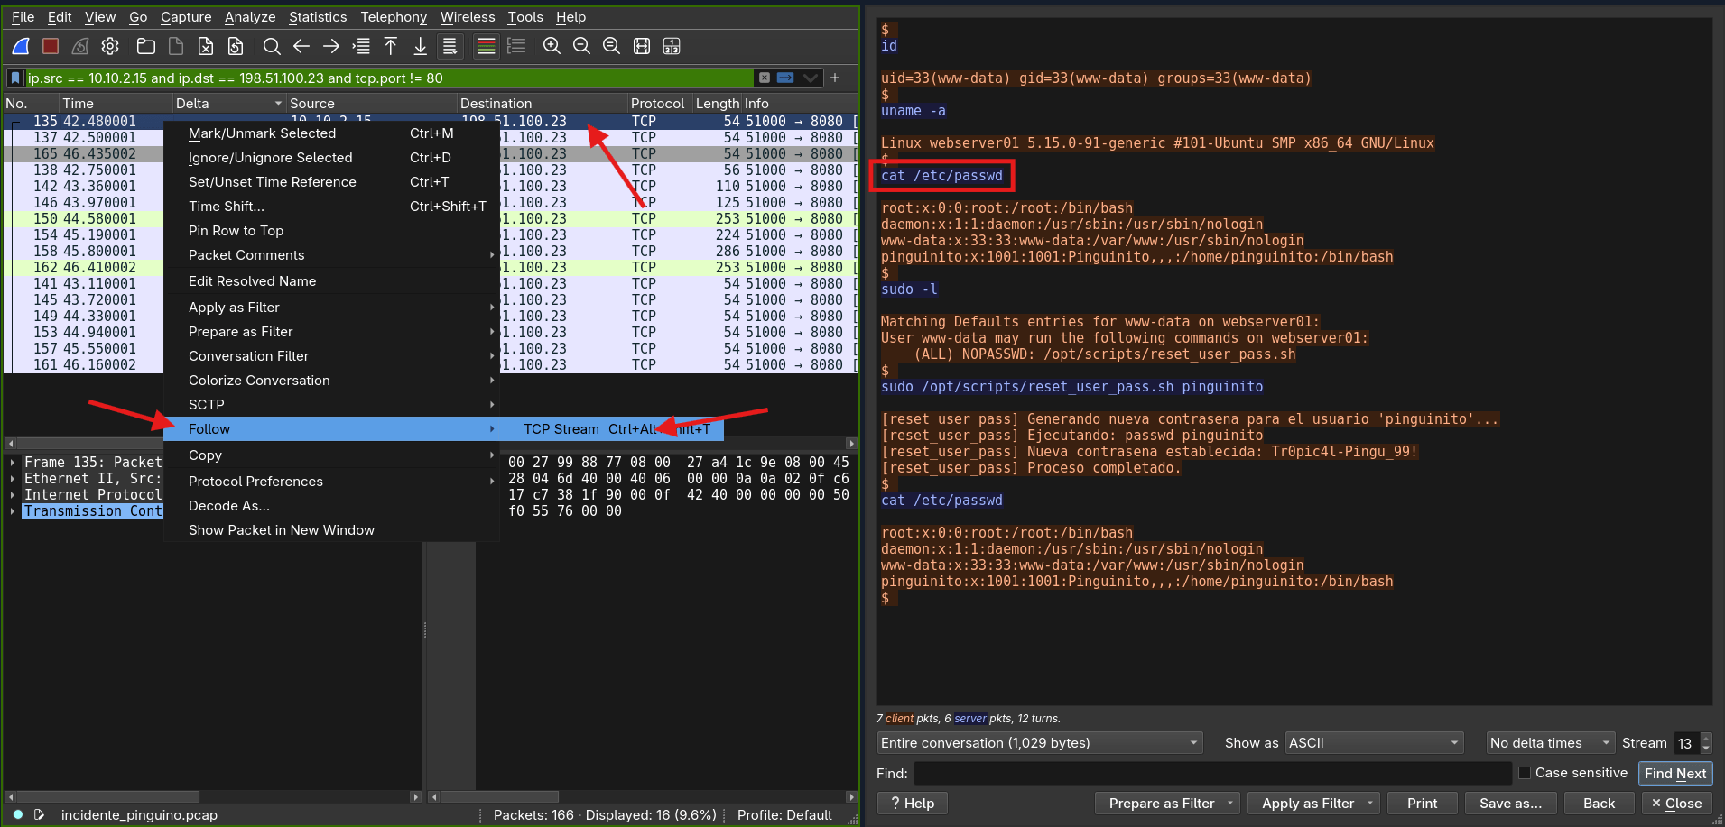The image size is (1725, 827).
Task: Open the Analyze menu
Action: tap(250, 16)
